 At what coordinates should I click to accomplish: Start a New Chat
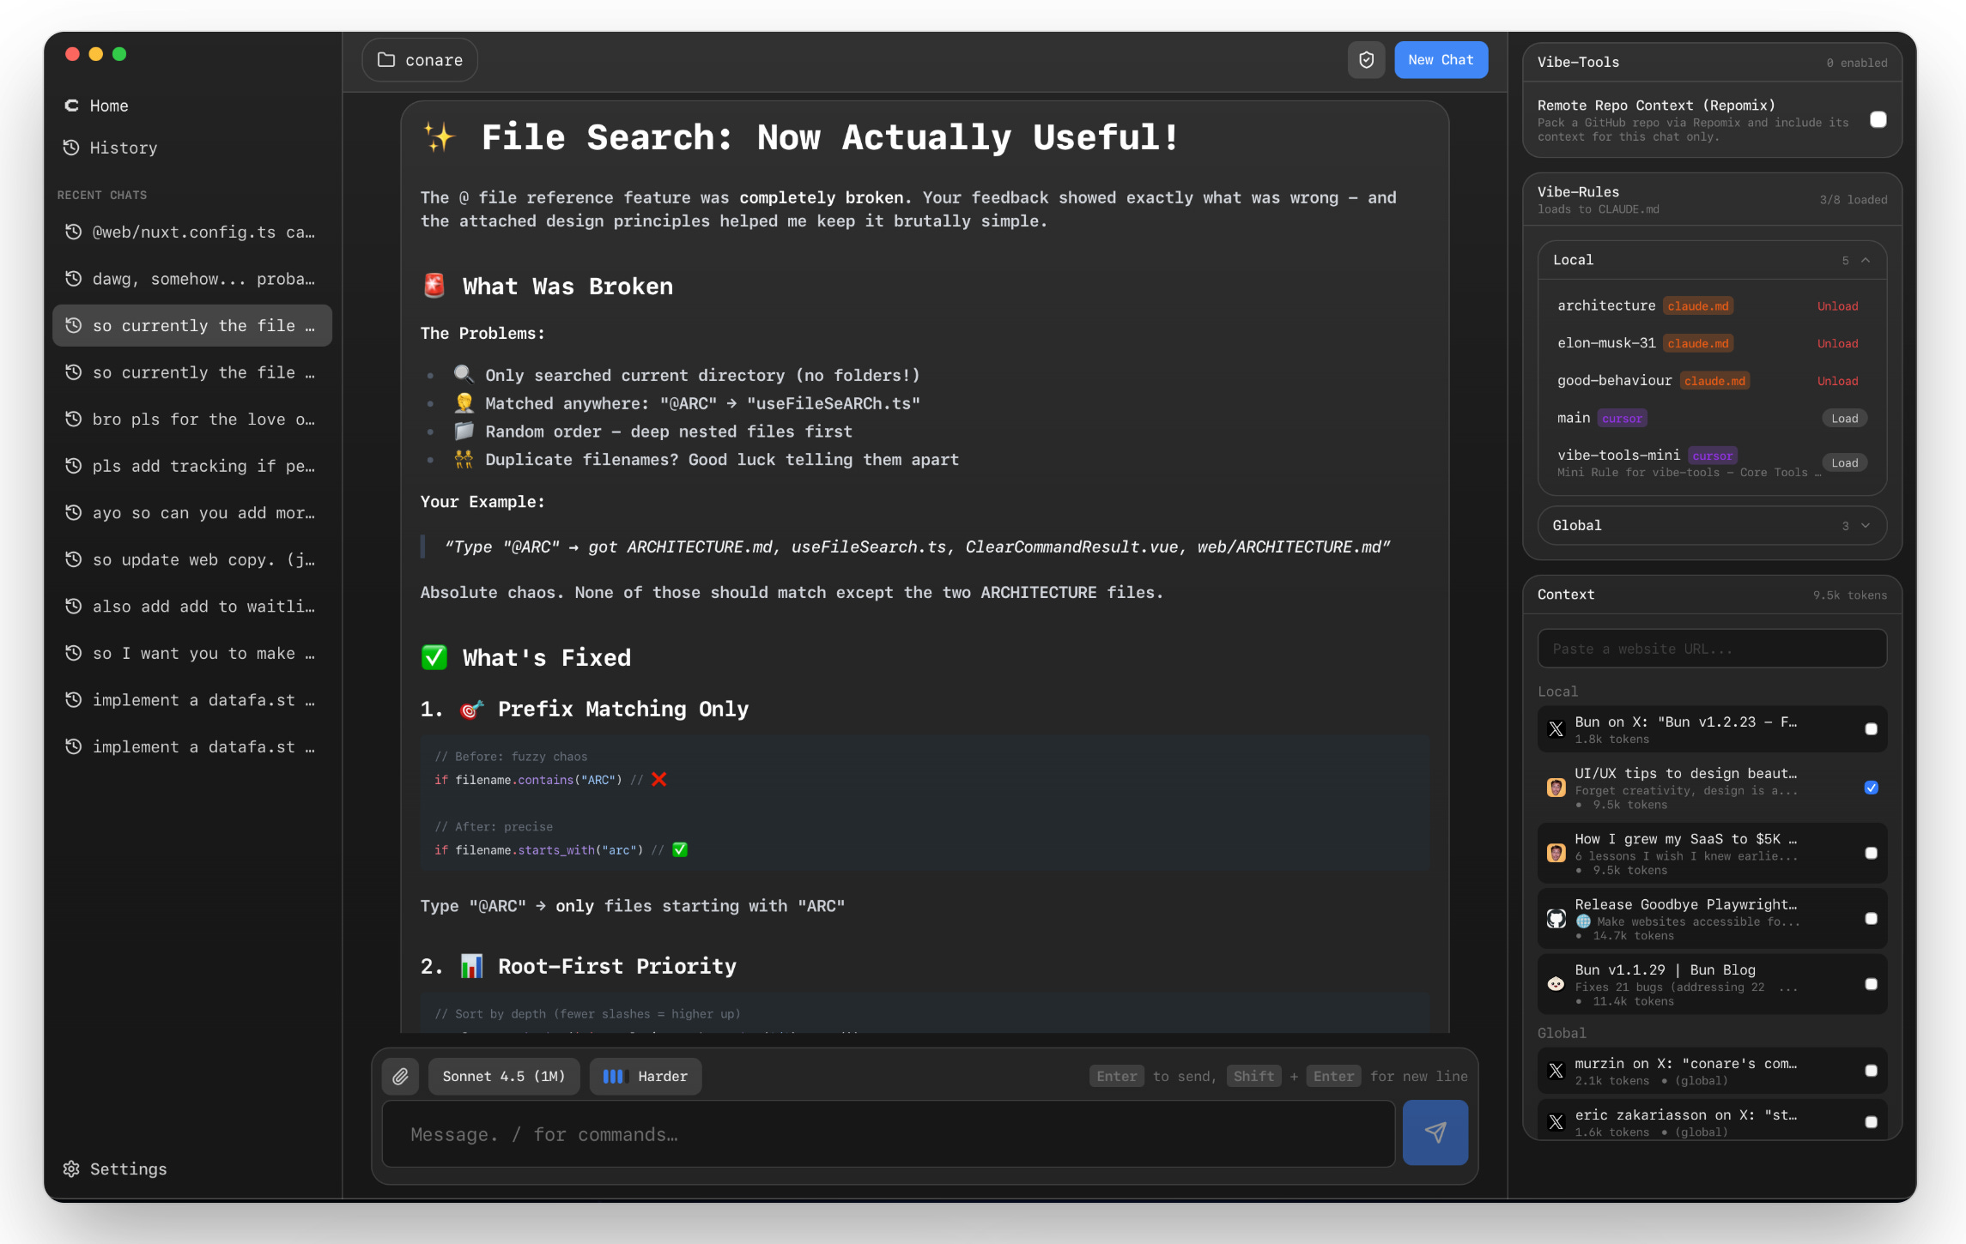coord(1440,60)
